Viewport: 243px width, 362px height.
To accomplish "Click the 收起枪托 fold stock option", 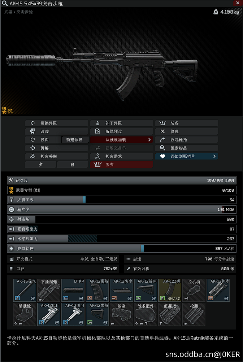I will [186, 140].
